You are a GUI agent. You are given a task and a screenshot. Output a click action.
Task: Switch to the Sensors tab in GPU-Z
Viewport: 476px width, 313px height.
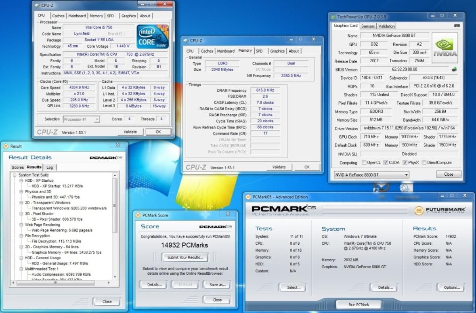(x=368, y=26)
